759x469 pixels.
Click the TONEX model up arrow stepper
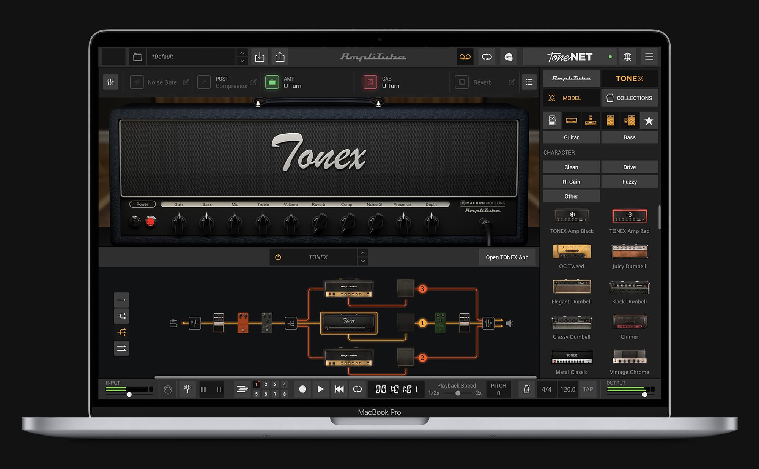(x=363, y=253)
